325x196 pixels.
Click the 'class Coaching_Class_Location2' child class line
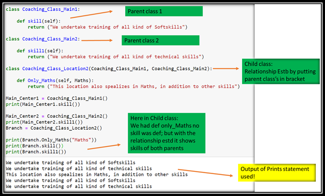pos(109,69)
